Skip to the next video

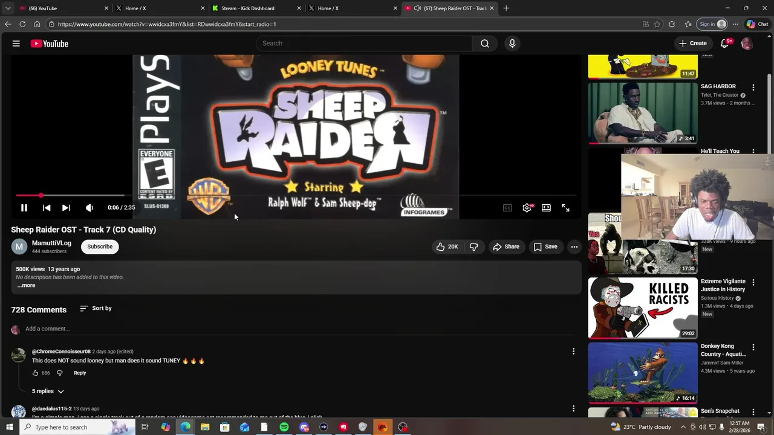tap(66, 208)
